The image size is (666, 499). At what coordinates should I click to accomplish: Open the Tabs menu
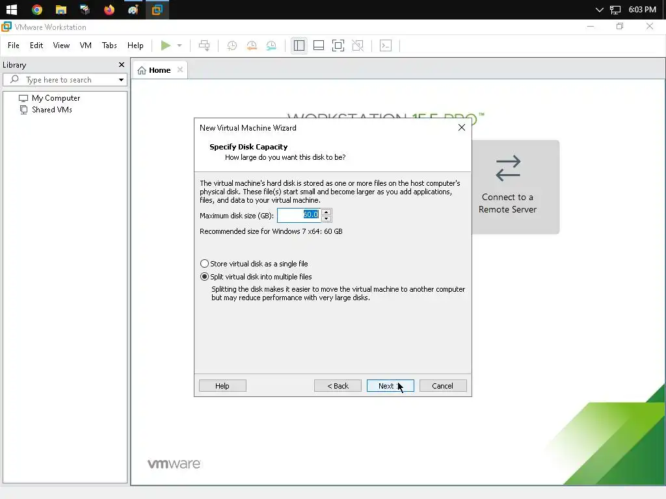109,45
